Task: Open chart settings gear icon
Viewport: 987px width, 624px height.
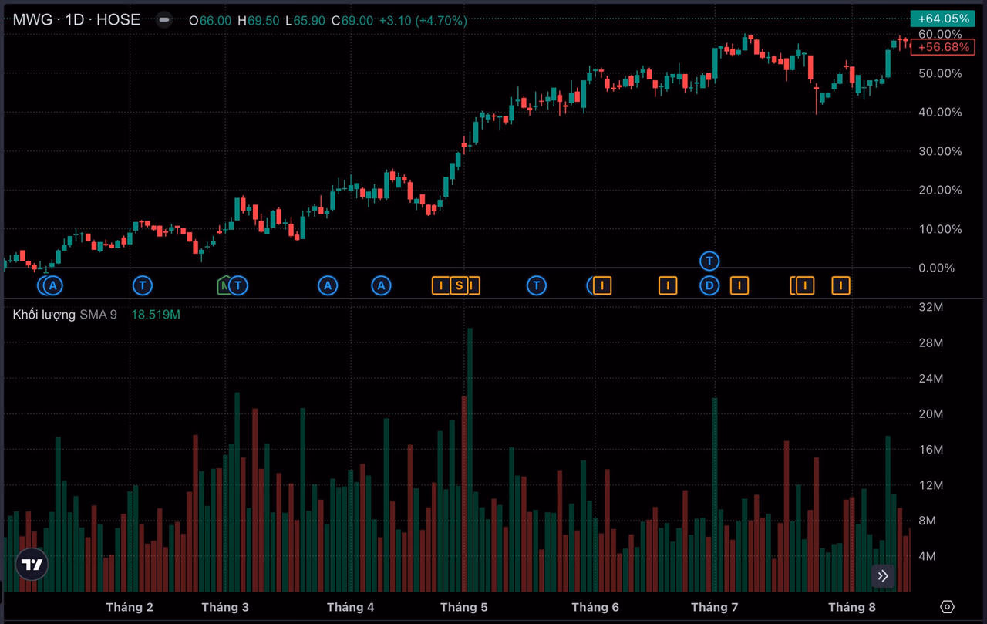Action: (x=948, y=607)
